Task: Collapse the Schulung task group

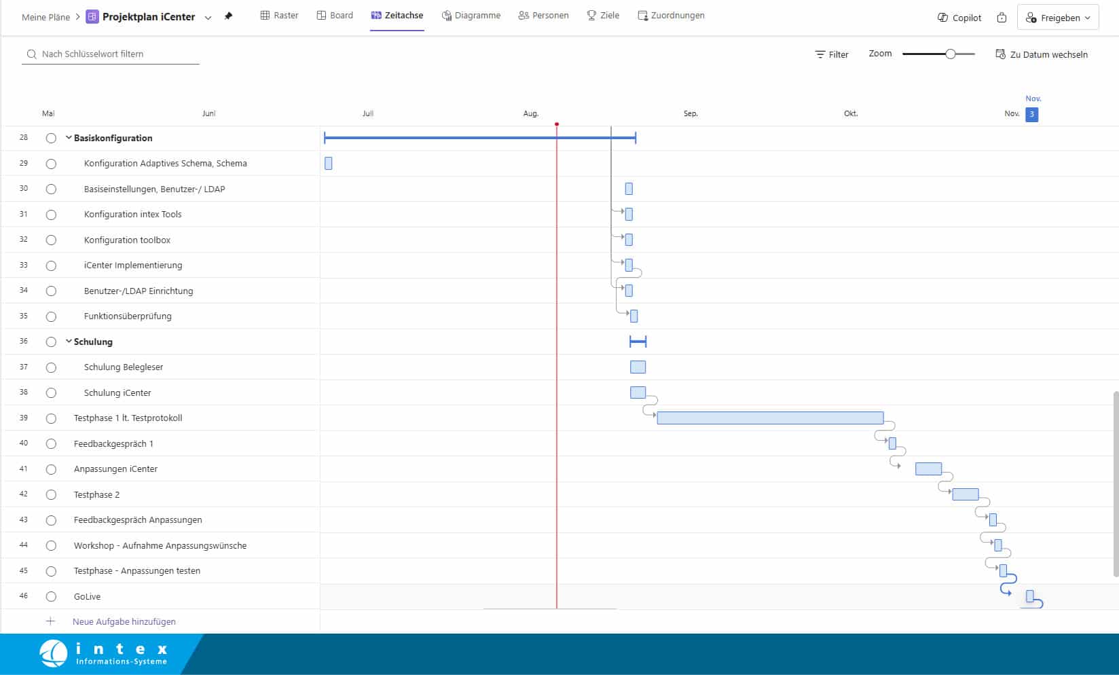Action: click(69, 342)
